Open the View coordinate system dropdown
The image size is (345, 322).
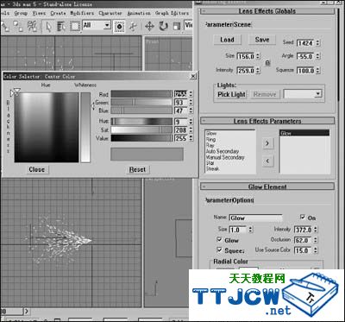pos(188,25)
